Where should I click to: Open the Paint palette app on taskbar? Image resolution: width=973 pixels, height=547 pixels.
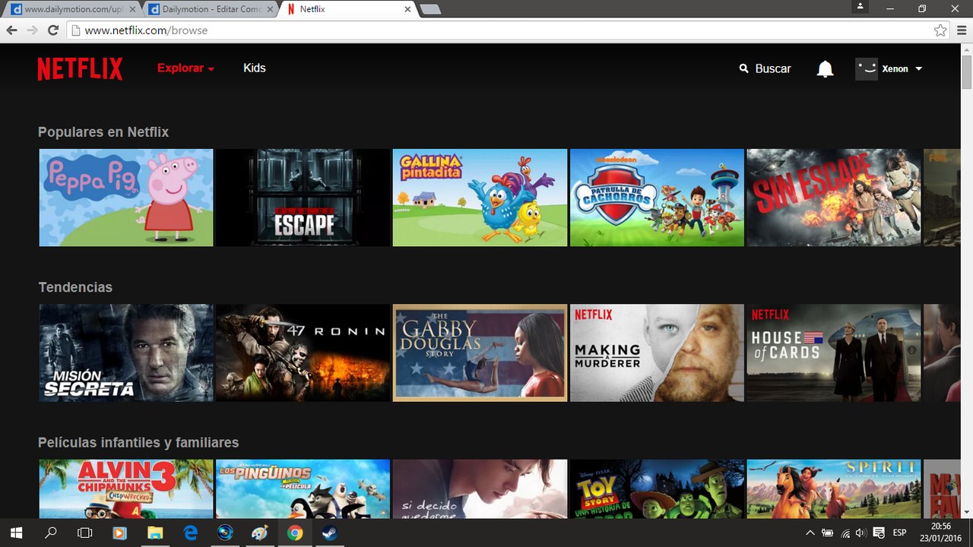click(x=259, y=533)
